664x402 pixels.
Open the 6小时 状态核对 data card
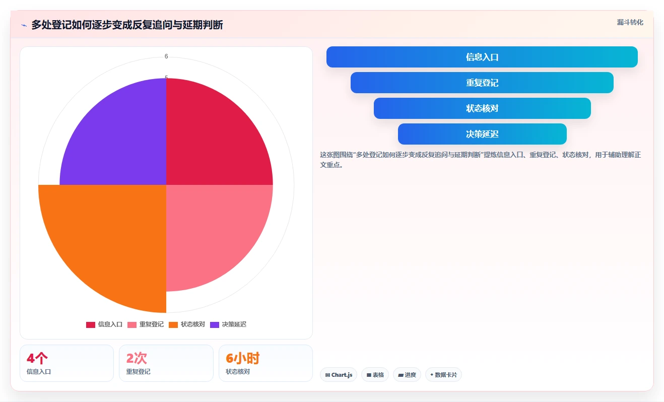click(265, 363)
